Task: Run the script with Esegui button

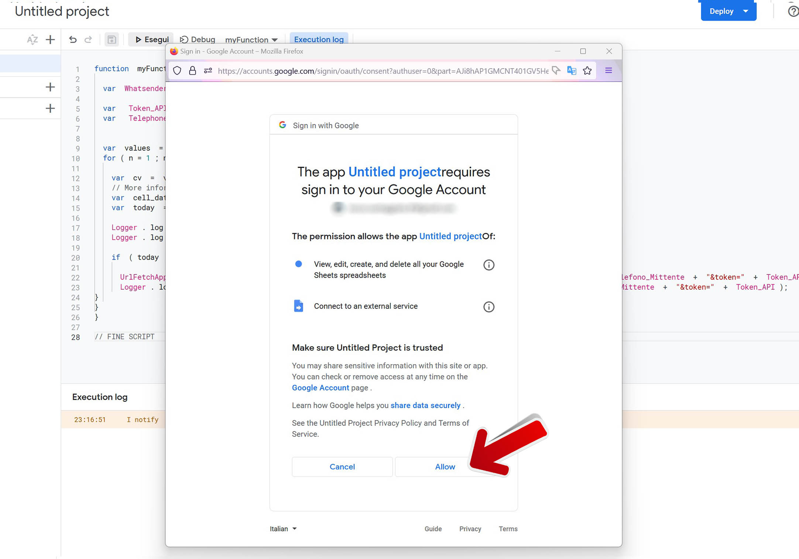Action: click(x=152, y=39)
